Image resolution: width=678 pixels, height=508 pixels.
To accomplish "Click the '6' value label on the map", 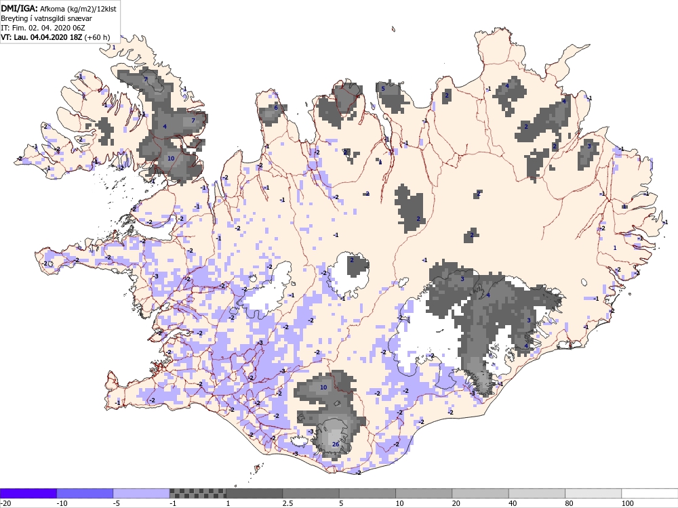I will tap(276, 108).
